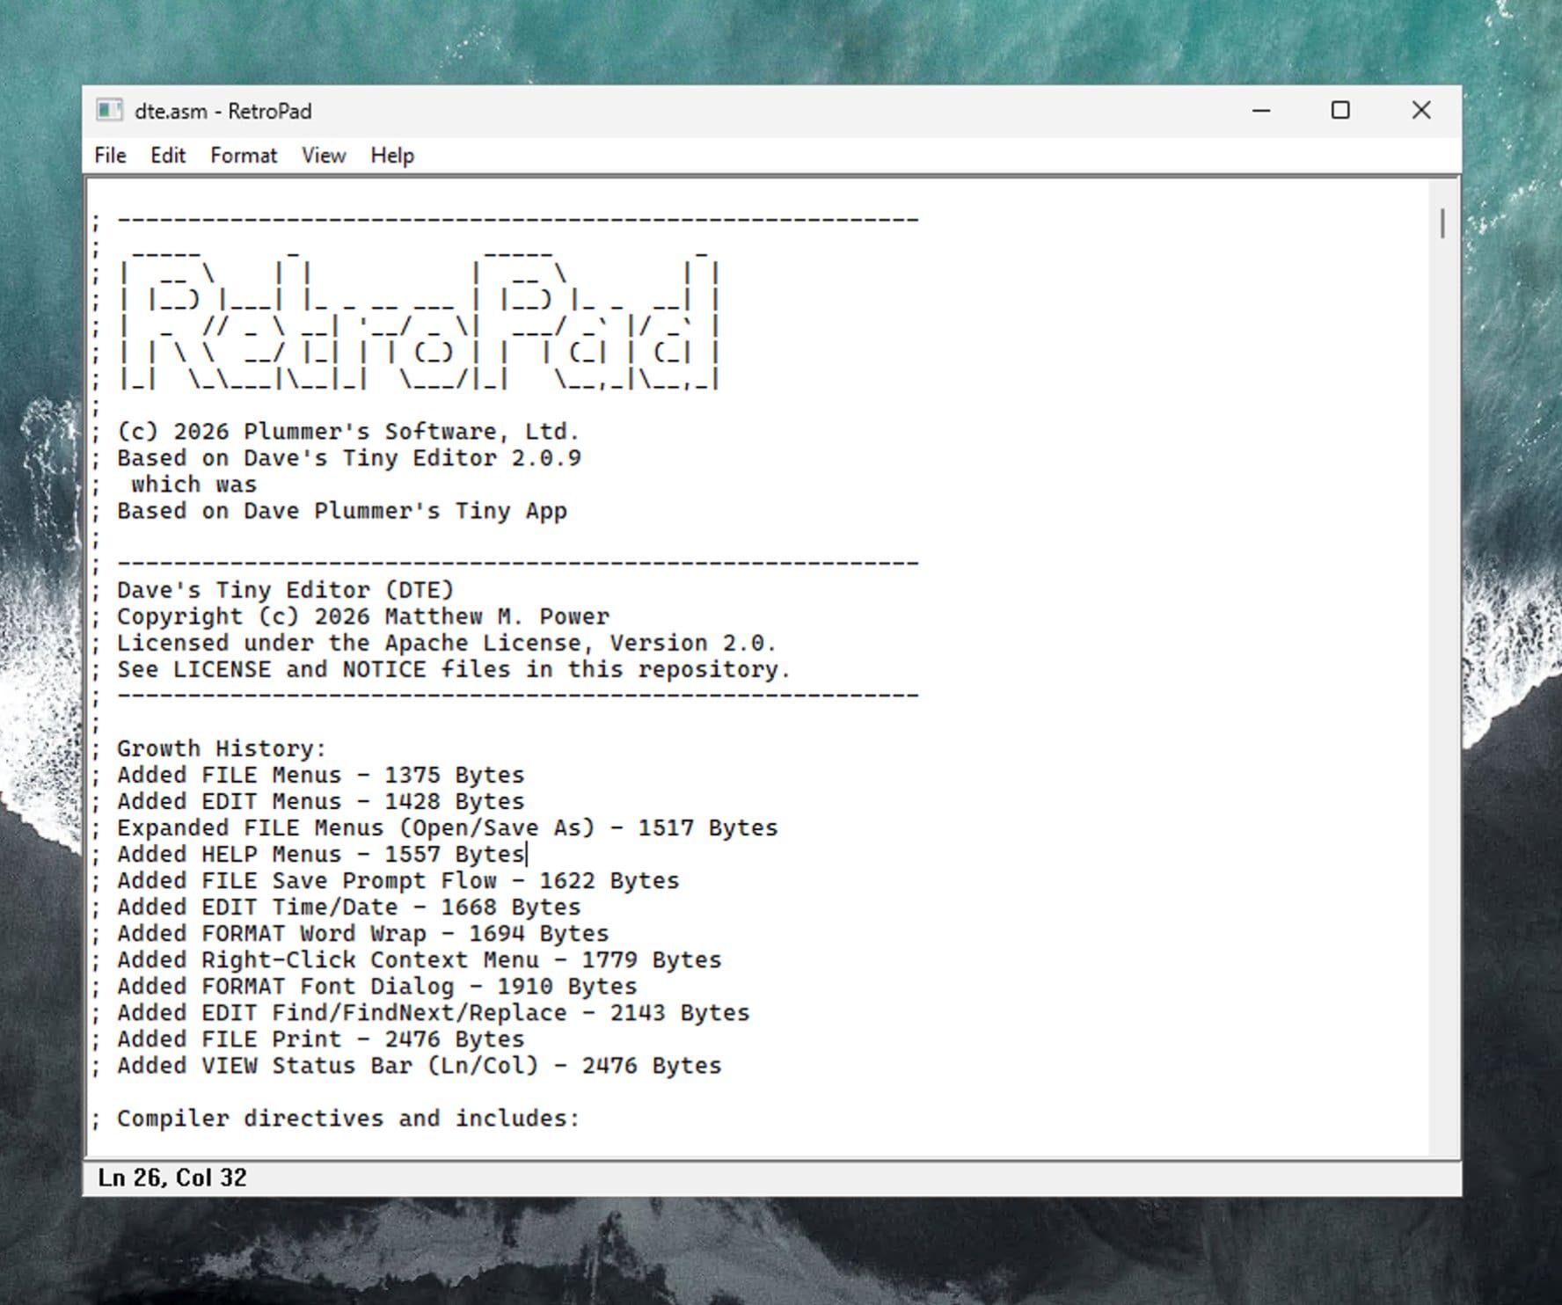
Task: Click the 'dte.asm - RetroPad' window title
Action: click(x=223, y=111)
